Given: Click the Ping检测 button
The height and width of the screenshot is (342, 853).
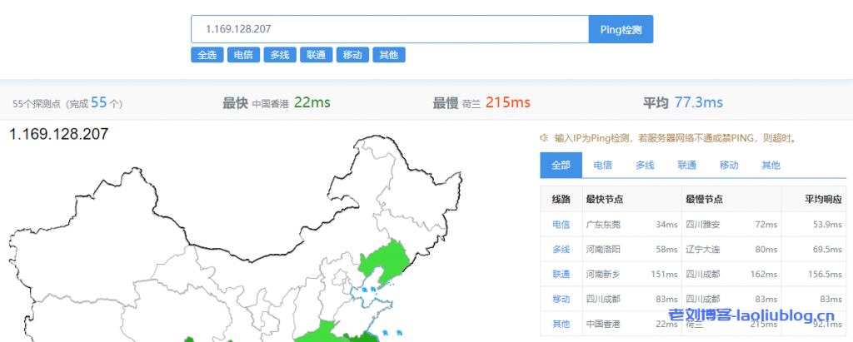Looking at the screenshot, I should point(621,29).
